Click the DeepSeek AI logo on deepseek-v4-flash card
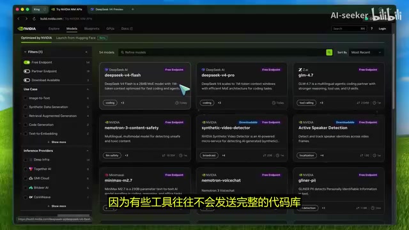Image resolution: width=409 pixels, height=230 pixels. pyautogui.click(x=107, y=70)
